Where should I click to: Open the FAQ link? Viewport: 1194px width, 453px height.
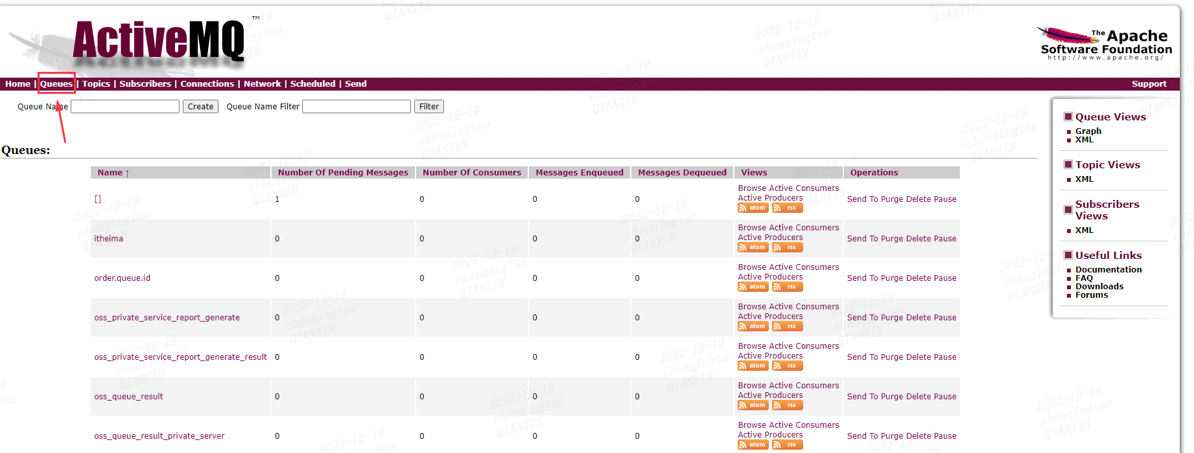[x=1084, y=278]
